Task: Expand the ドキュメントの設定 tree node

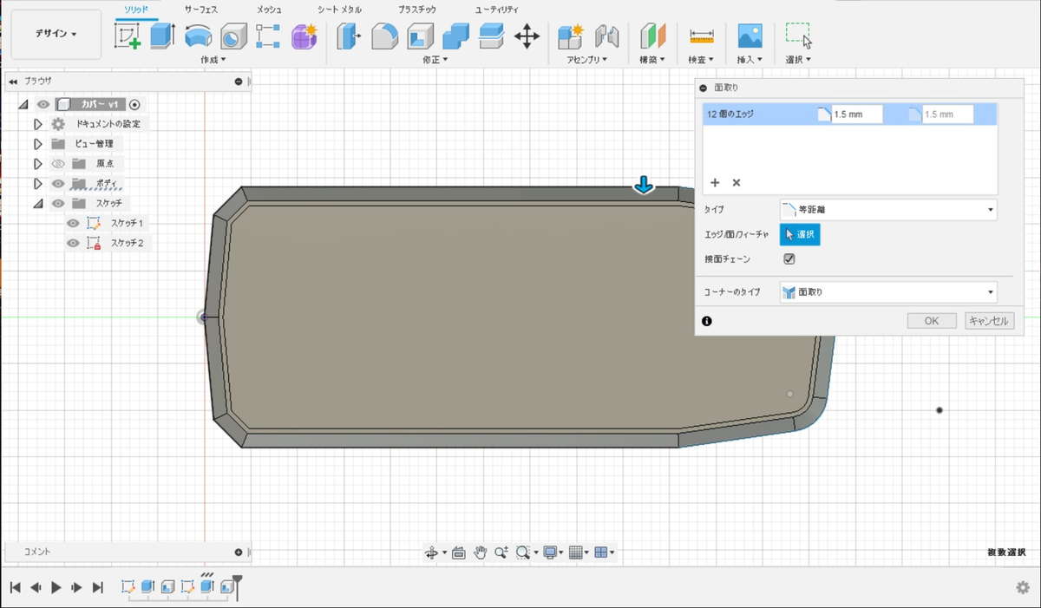Action: pyautogui.click(x=37, y=124)
